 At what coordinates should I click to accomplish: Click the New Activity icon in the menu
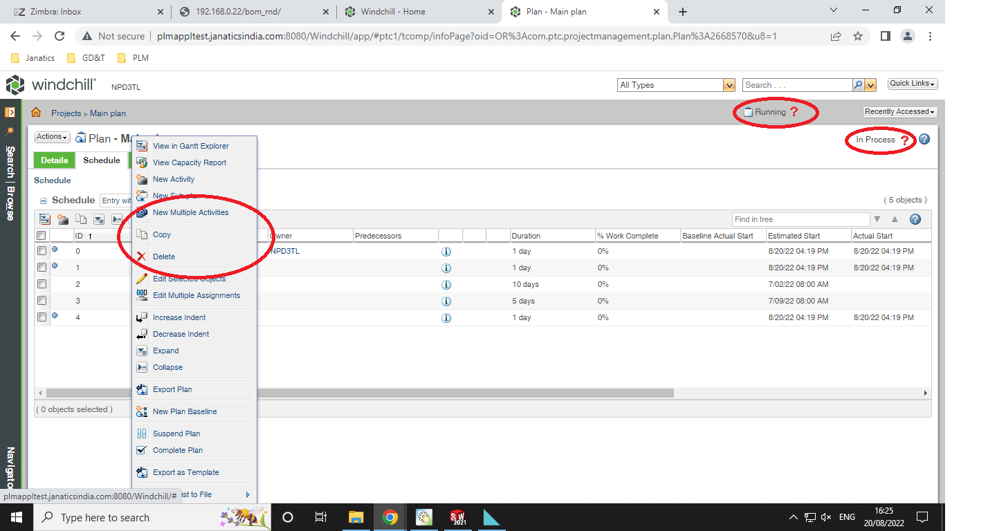point(141,179)
